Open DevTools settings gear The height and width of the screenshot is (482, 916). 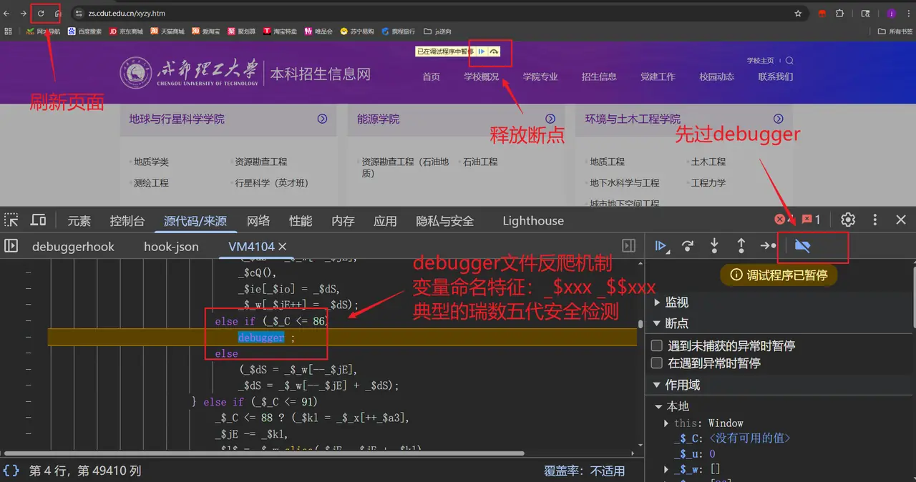point(848,220)
